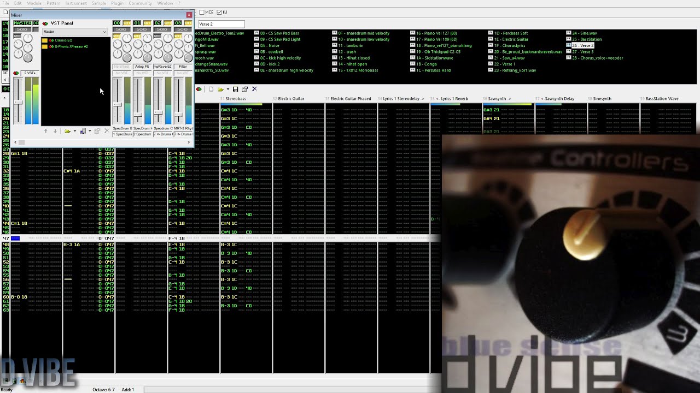Open Filter effect slot on channel 03
The width and height of the screenshot is (700, 393).
pyautogui.click(x=183, y=67)
